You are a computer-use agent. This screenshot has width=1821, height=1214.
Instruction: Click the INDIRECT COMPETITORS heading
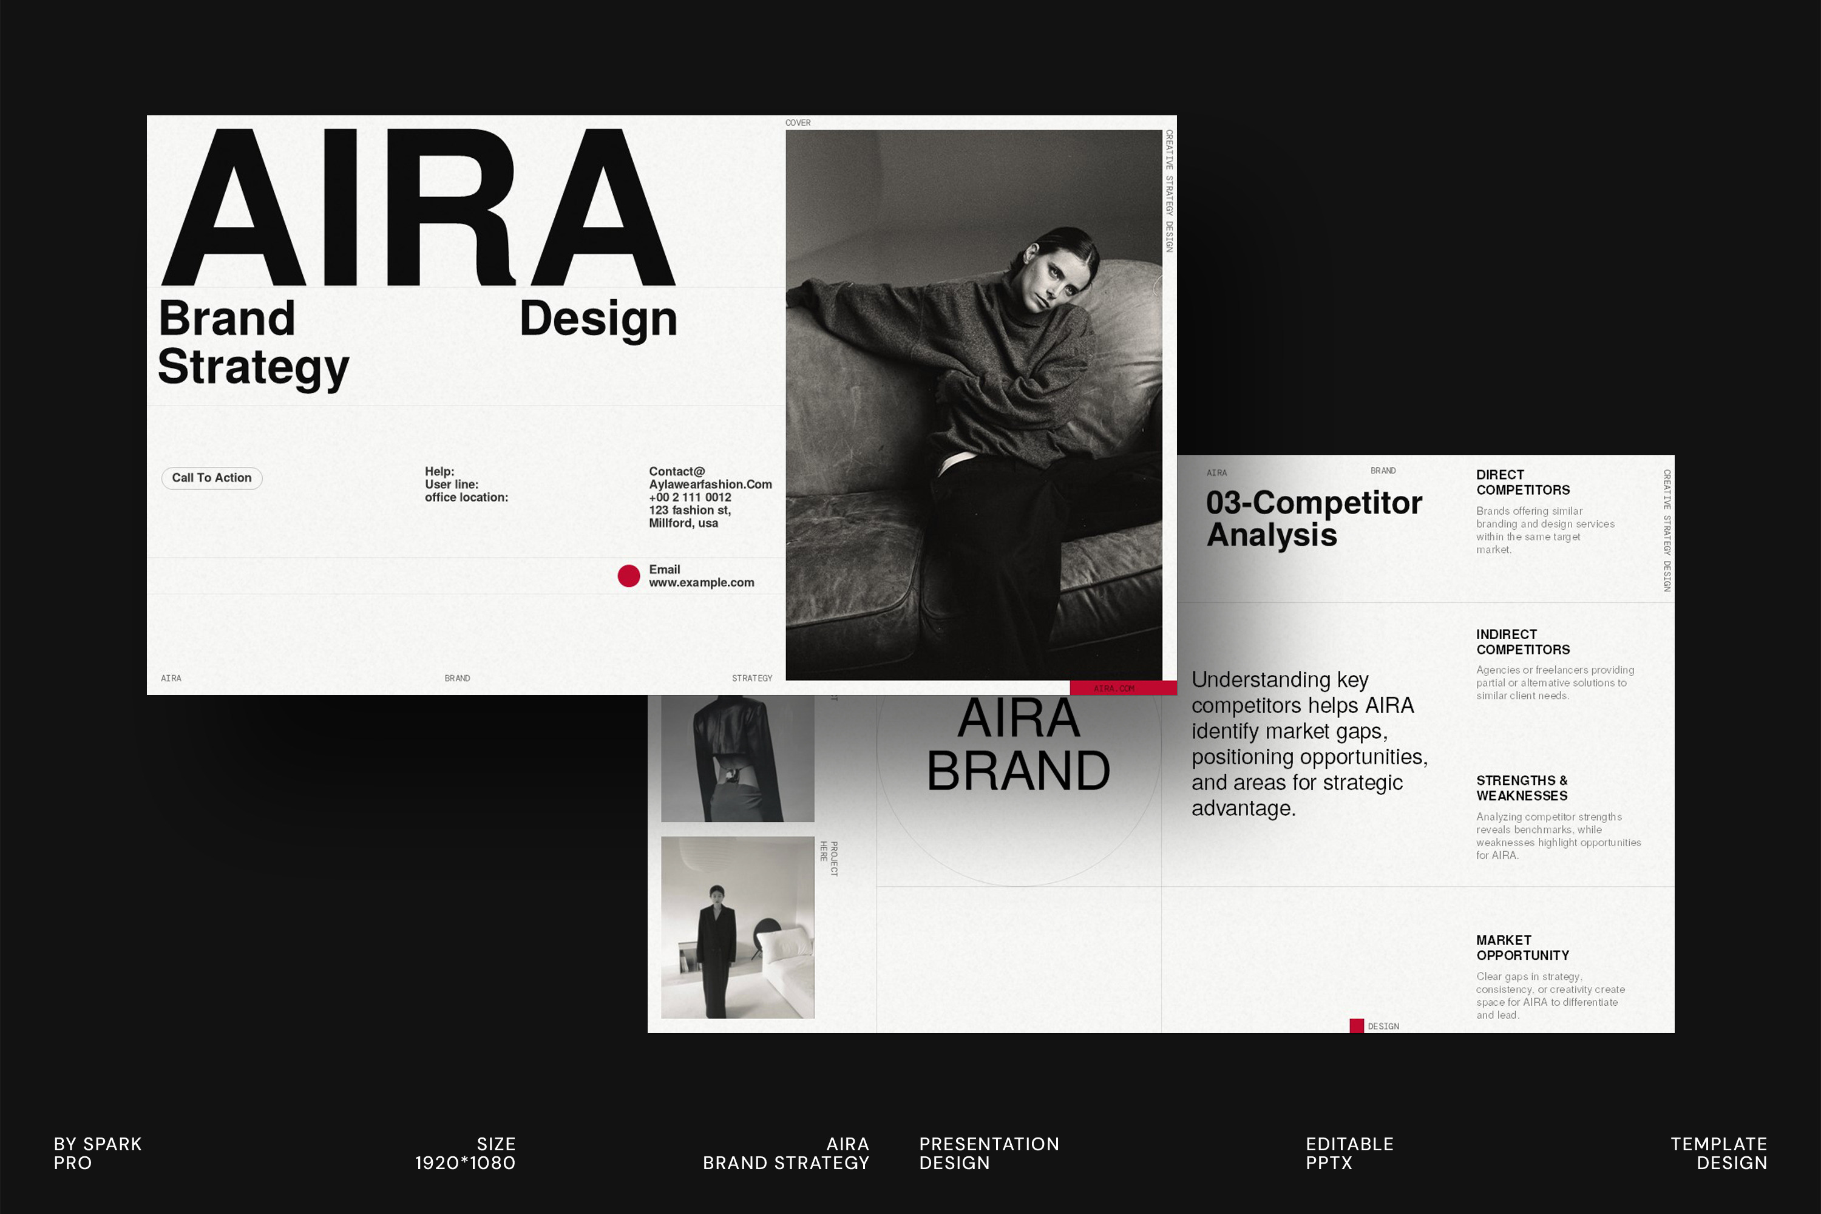(x=1522, y=642)
